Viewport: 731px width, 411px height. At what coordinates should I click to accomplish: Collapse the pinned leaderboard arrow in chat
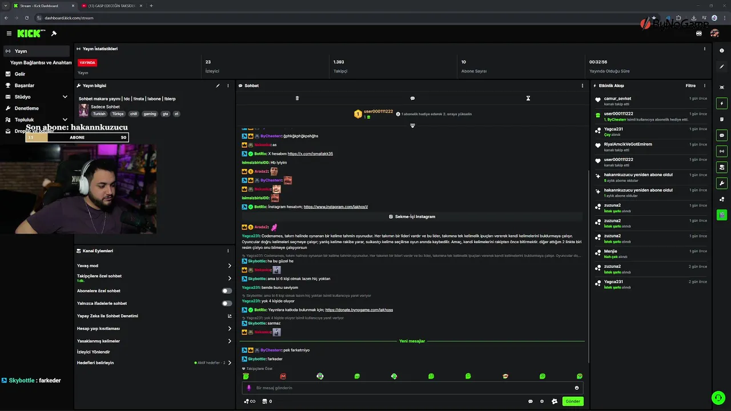(x=412, y=126)
